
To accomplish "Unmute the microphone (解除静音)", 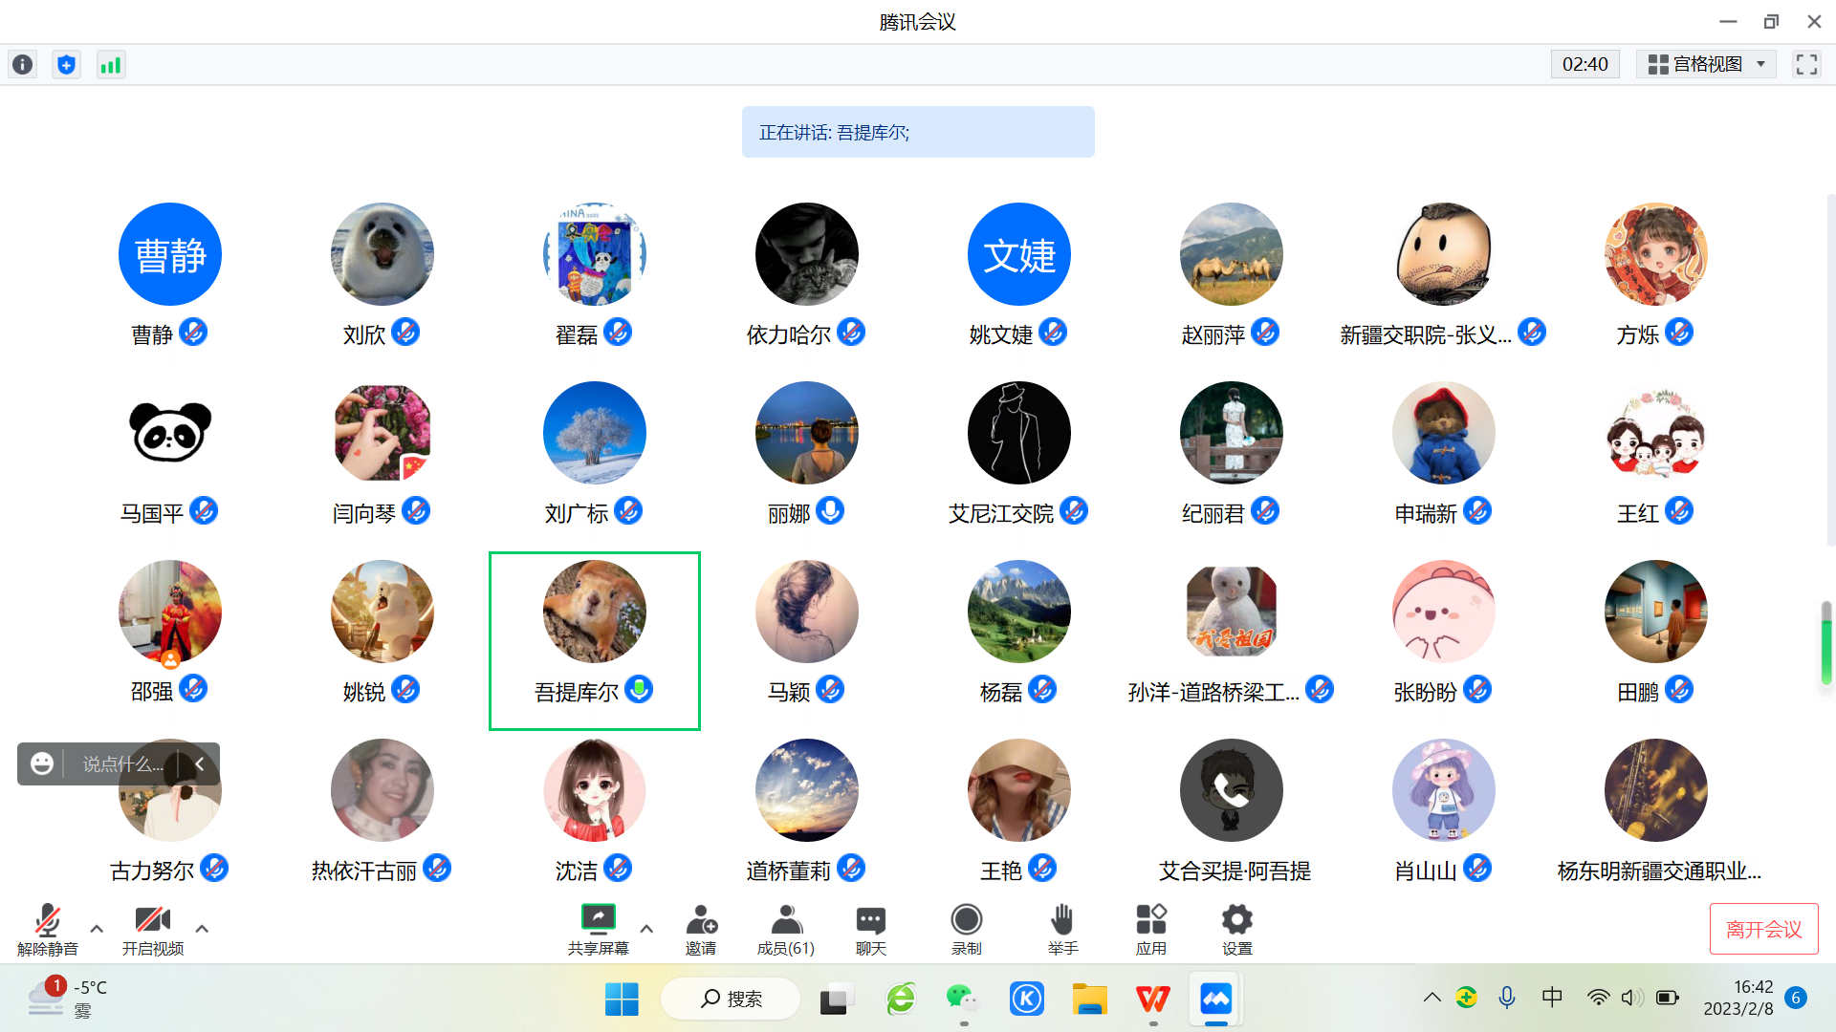I will [47, 921].
